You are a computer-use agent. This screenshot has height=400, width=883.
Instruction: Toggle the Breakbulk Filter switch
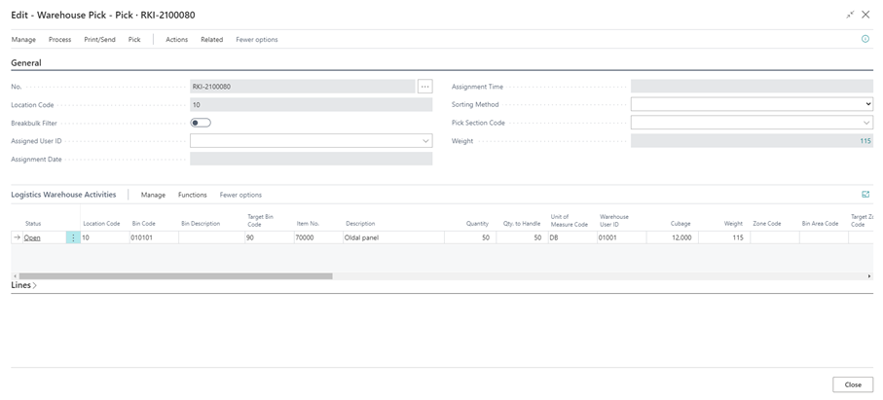[201, 123]
